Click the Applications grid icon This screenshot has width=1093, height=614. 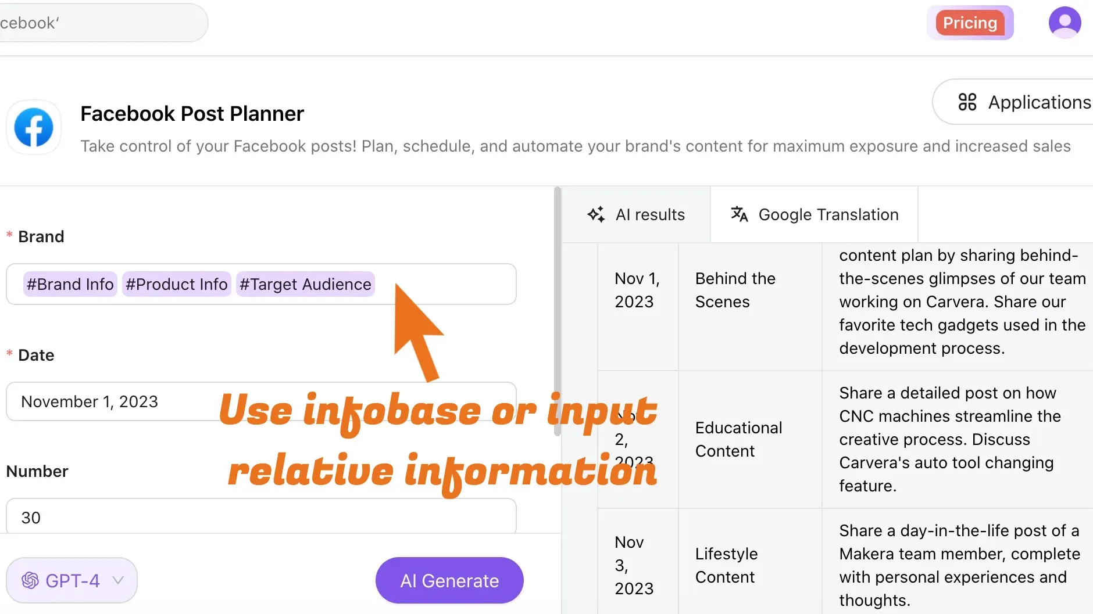(x=967, y=102)
